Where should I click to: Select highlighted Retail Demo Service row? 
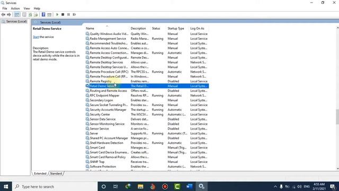[x=147, y=86]
